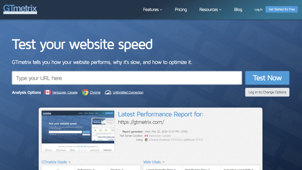This screenshot has height=170, width=302.
Task: Open the Blog page
Action: (x=238, y=9)
